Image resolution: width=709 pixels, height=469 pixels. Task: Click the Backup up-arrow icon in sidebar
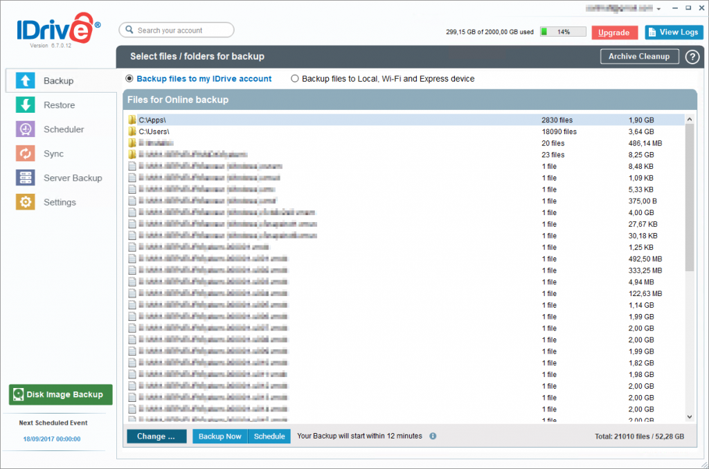[x=26, y=81]
